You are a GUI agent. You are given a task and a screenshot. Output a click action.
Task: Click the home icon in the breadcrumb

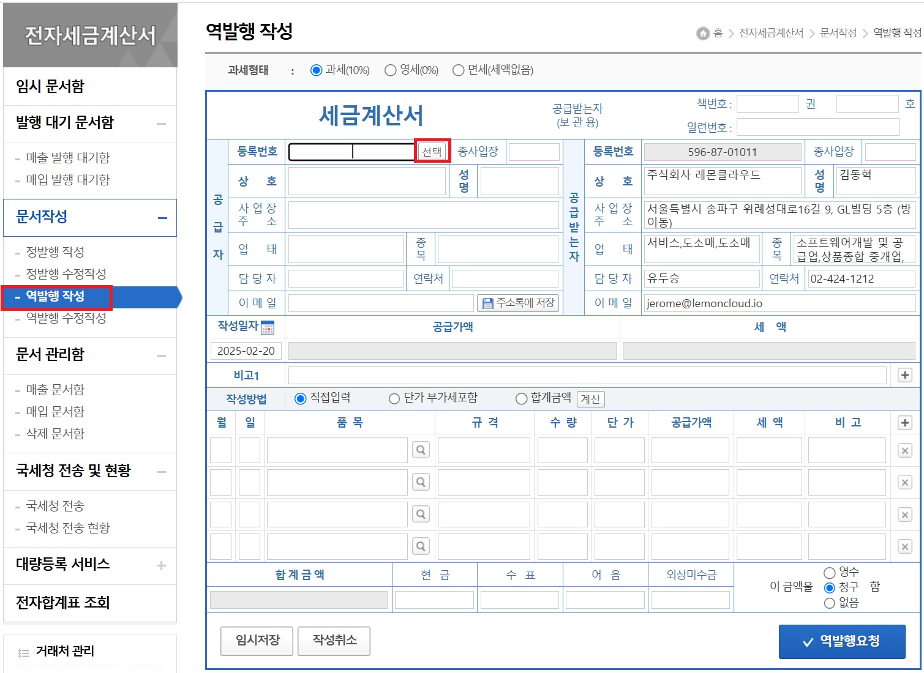(703, 33)
